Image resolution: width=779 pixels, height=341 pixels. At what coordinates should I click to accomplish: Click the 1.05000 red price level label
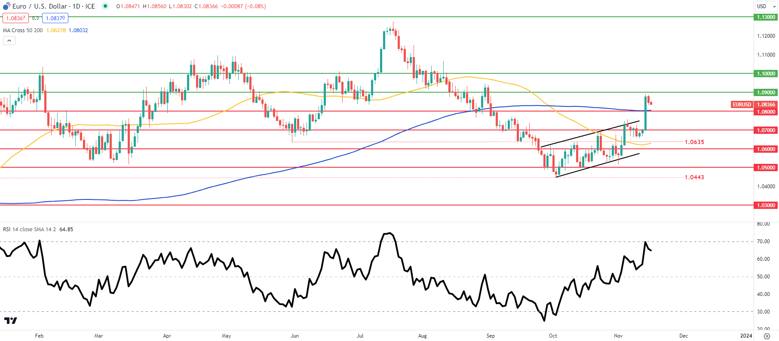point(766,168)
